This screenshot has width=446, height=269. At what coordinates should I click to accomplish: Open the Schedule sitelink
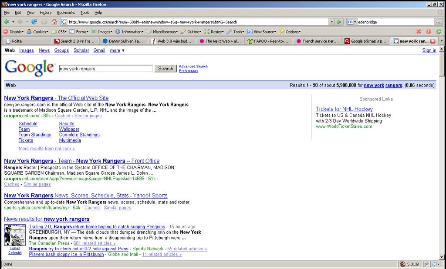[x=28, y=124]
